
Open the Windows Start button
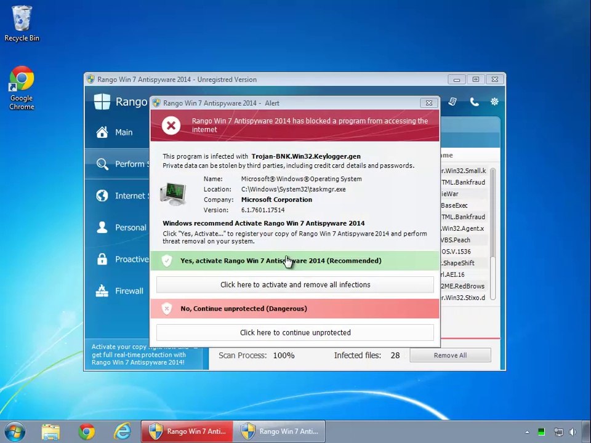click(x=15, y=432)
